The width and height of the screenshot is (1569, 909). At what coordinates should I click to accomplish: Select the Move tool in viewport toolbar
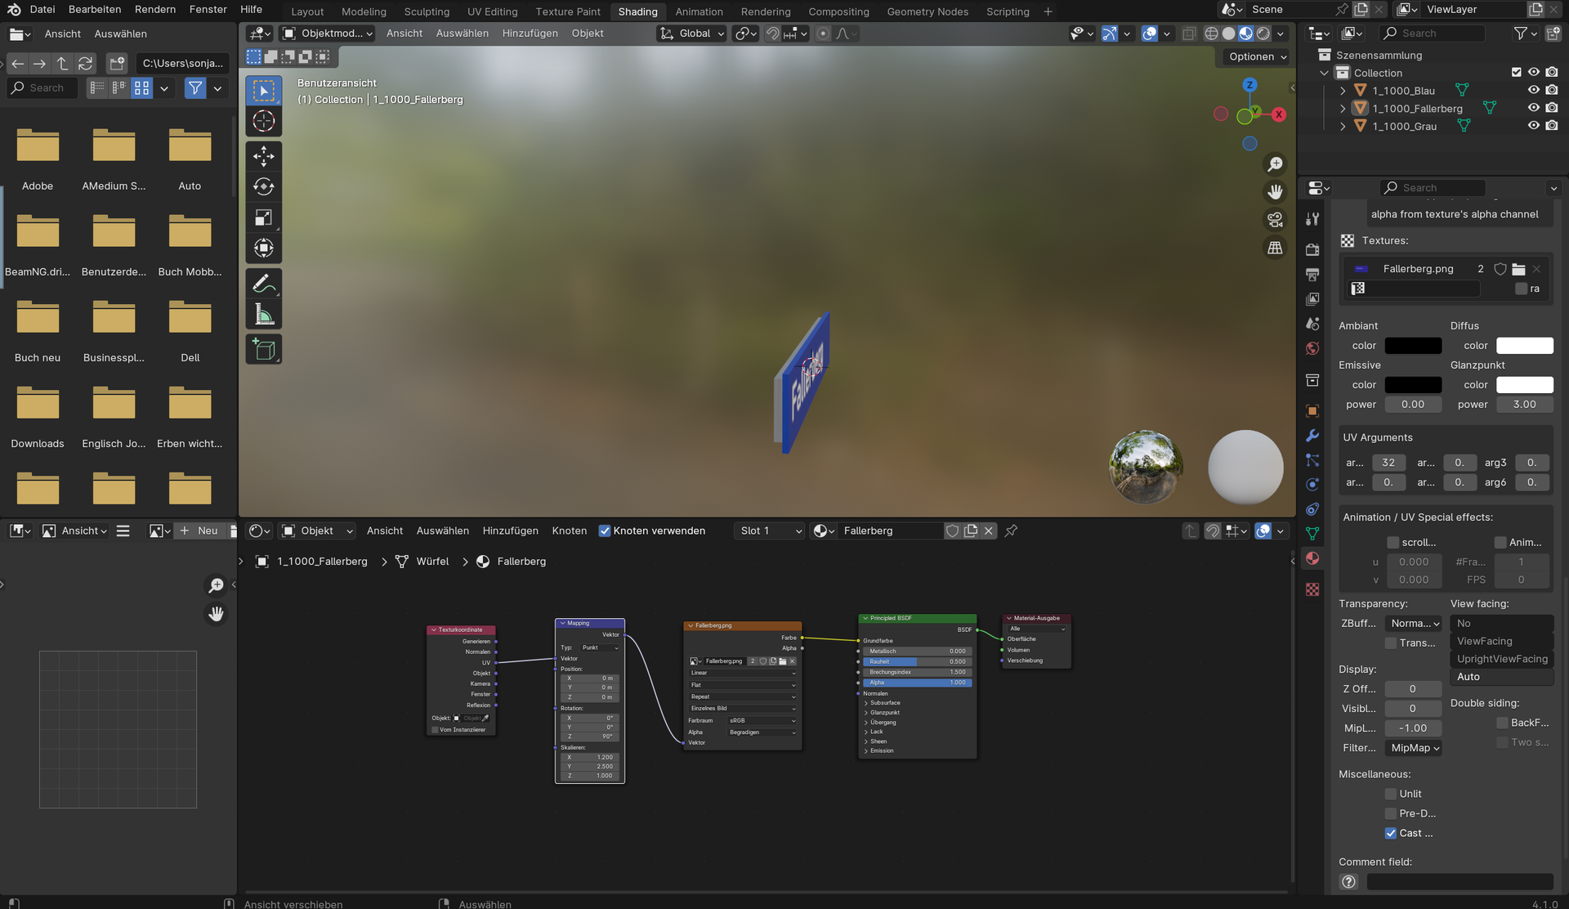pyautogui.click(x=263, y=155)
